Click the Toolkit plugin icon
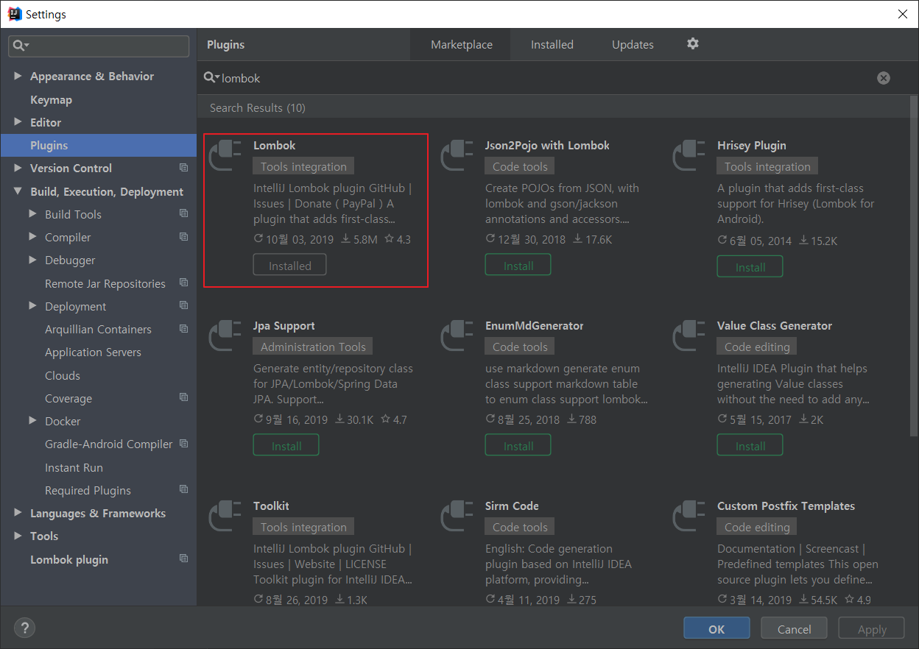Viewport: 919px width, 649px height. [225, 517]
